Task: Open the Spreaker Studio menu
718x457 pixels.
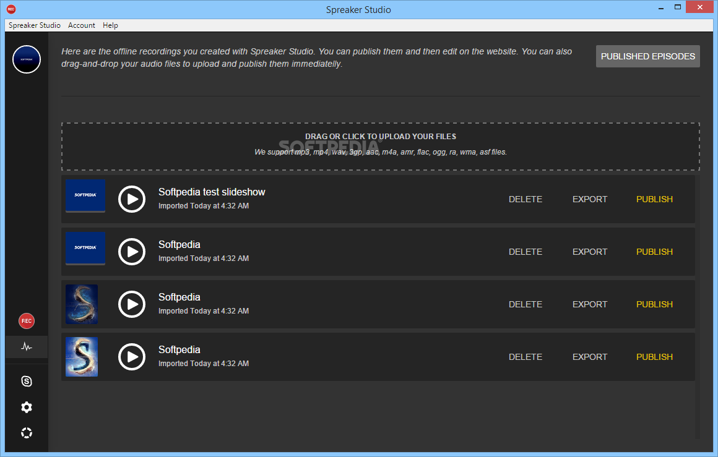Action: click(34, 25)
